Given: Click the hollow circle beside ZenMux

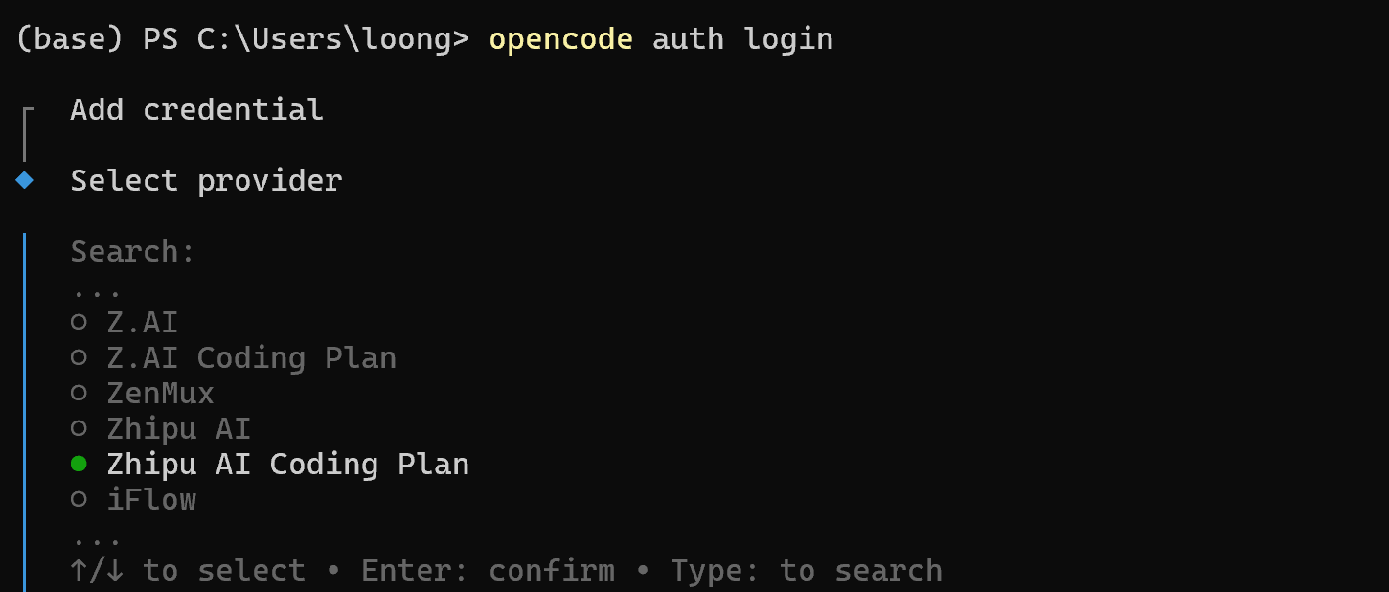Looking at the screenshot, I should (80, 392).
